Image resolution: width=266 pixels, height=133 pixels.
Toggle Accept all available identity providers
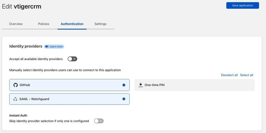coord(72,59)
